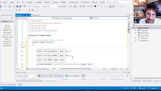161x91 pixels.
Task: Click the split editor plus icon
Action: click(129, 18)
